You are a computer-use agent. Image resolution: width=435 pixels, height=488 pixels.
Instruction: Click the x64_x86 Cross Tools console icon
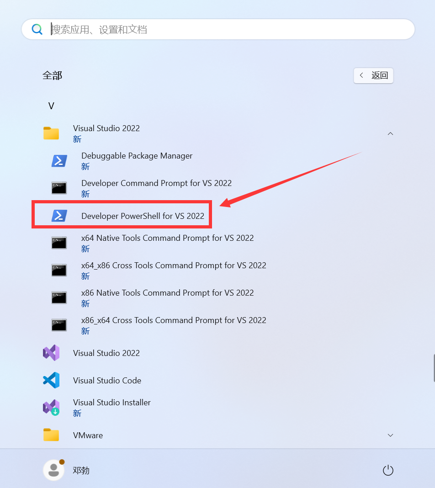[59, 270]
